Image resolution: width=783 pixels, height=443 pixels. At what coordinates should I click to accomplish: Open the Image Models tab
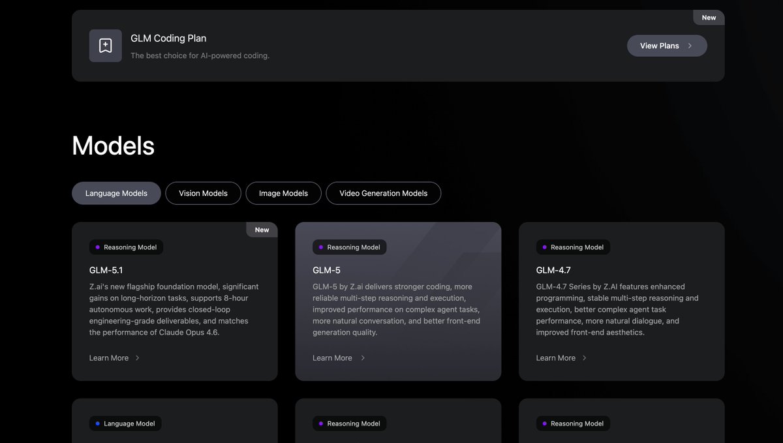pos(283,193)
